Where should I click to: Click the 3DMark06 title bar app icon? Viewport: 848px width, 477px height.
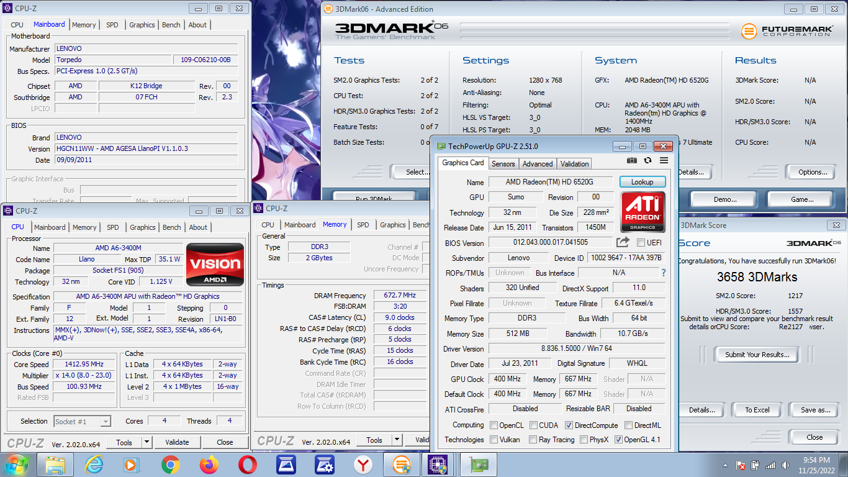point(328,9)
